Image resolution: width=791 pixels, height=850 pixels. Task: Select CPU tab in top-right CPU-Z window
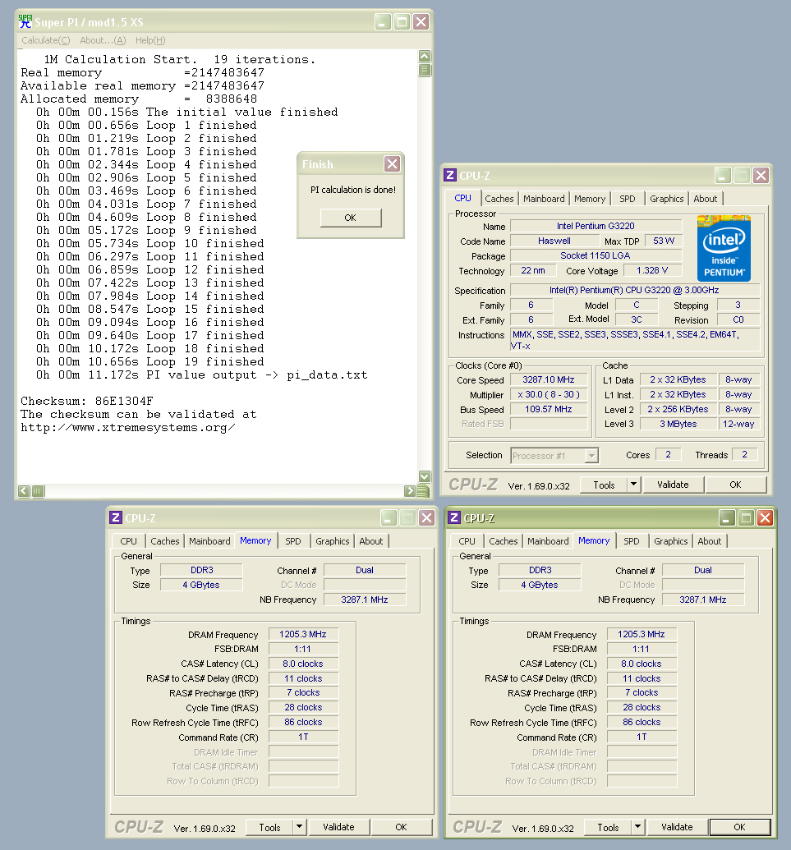(463, 198)
